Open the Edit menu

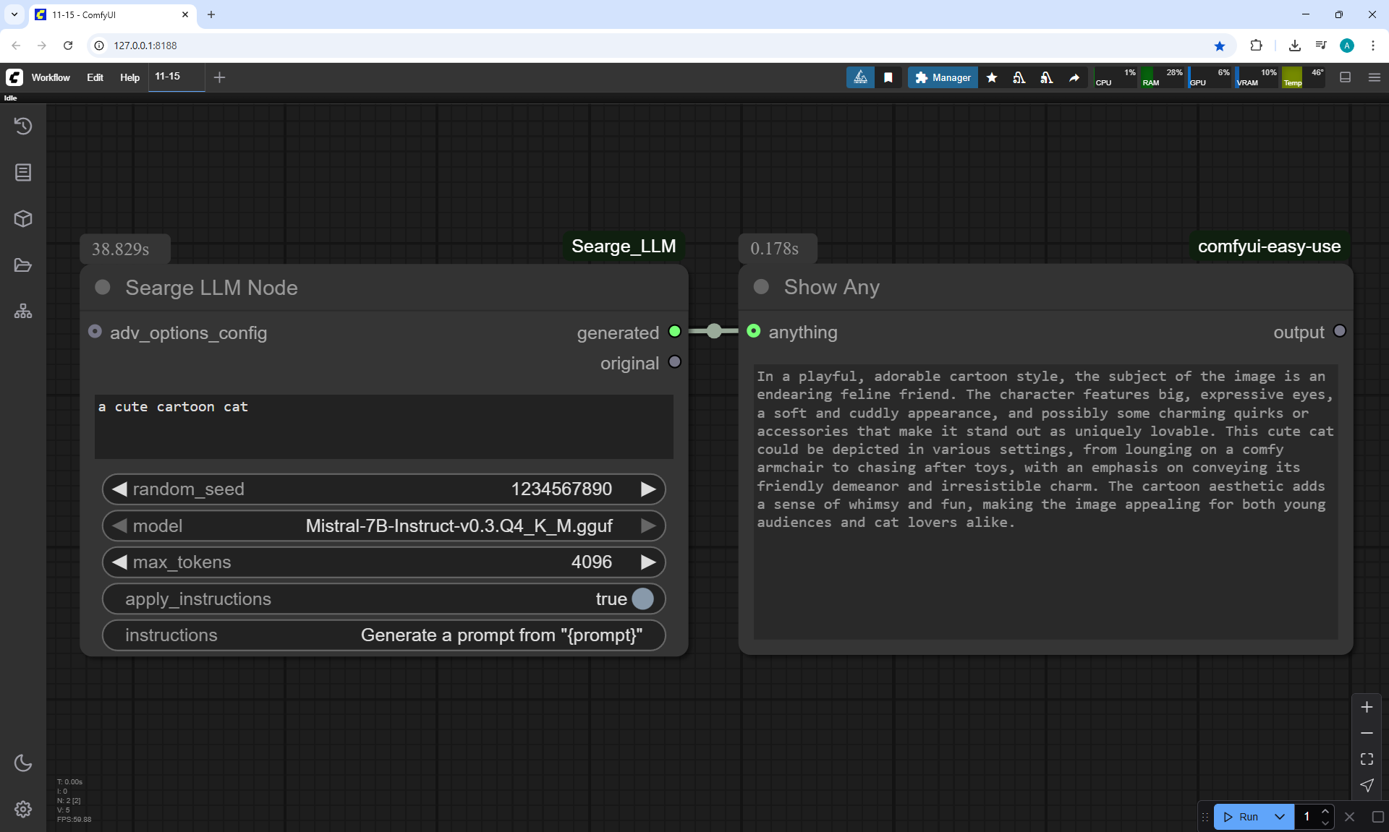(95, 77)
